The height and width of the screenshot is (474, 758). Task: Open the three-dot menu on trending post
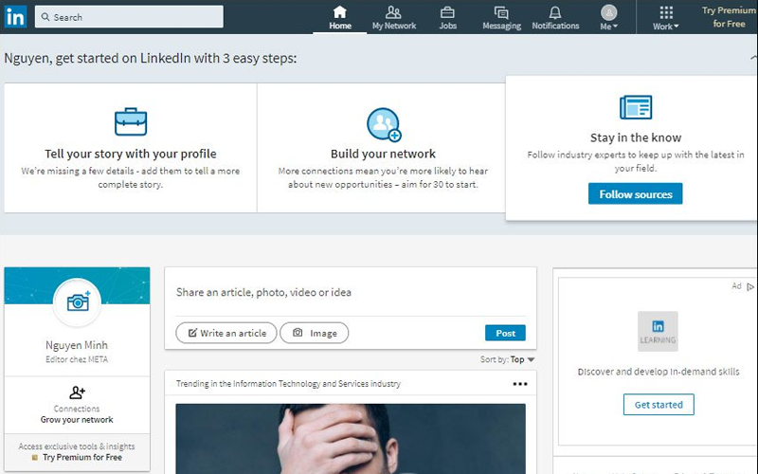520,384
